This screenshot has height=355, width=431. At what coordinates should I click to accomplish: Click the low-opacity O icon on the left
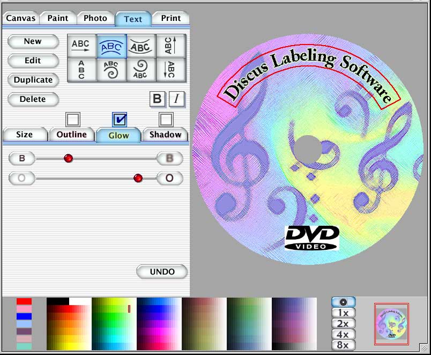click(x=22, y=178)
